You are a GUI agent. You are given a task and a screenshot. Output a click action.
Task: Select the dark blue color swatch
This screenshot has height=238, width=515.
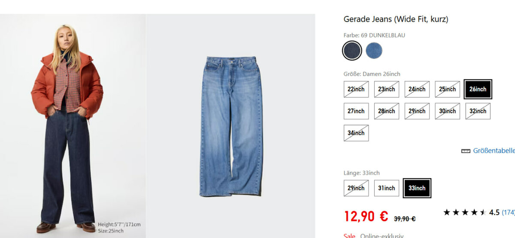[352, 51]
